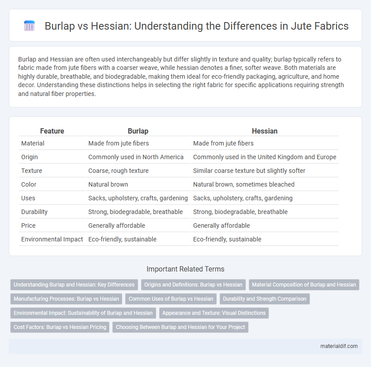
Task: Click the Feature column header
Action: click(x=52, y=131)
